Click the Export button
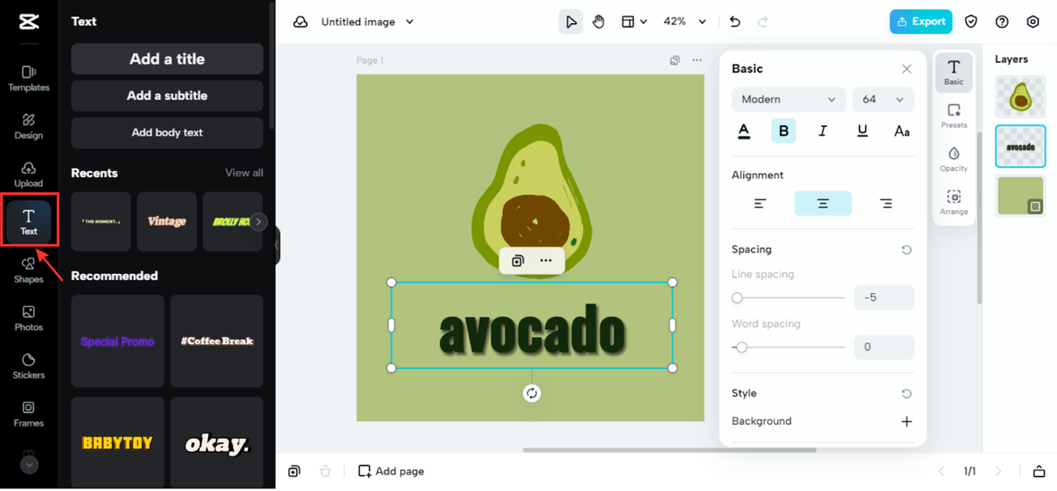1057x491 pixels. click(921, 22)
